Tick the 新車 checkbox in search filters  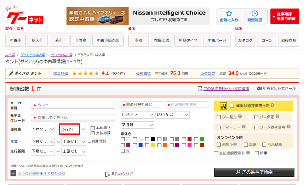[x=256, y=153]
